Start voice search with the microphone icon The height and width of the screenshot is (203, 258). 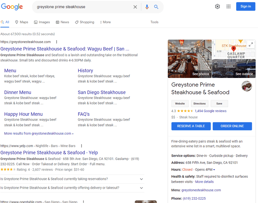[147, 7]
